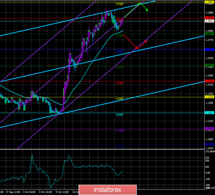215x195 pixels.
Task: Click the [4/8]P Murray level label
Action: coord(120,52)
